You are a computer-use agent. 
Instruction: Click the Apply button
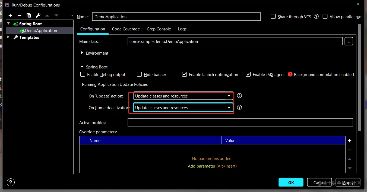348,182
